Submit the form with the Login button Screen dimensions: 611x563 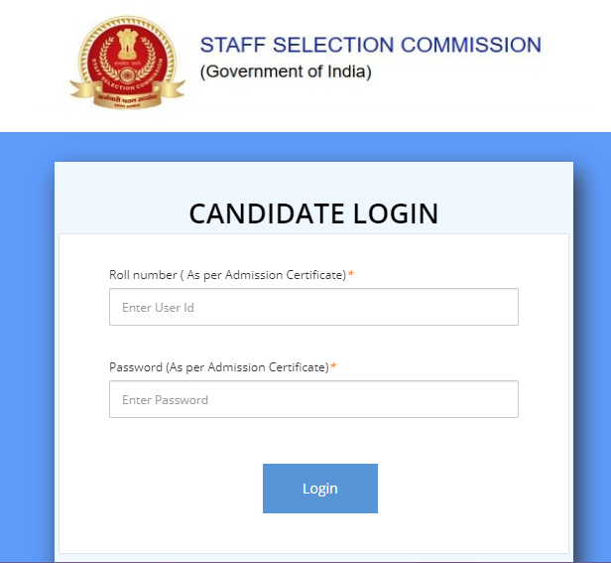320,489
